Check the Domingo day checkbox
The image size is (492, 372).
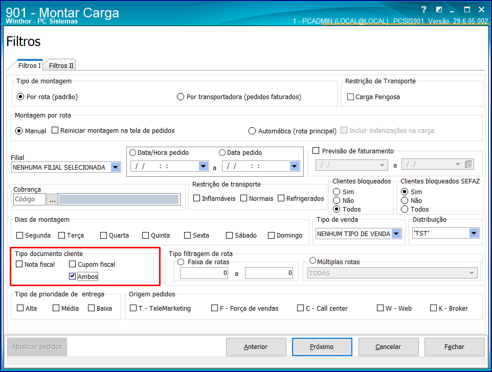point(272,235)
